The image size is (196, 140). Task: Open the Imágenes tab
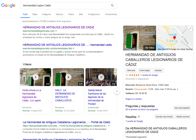point(46,14)
